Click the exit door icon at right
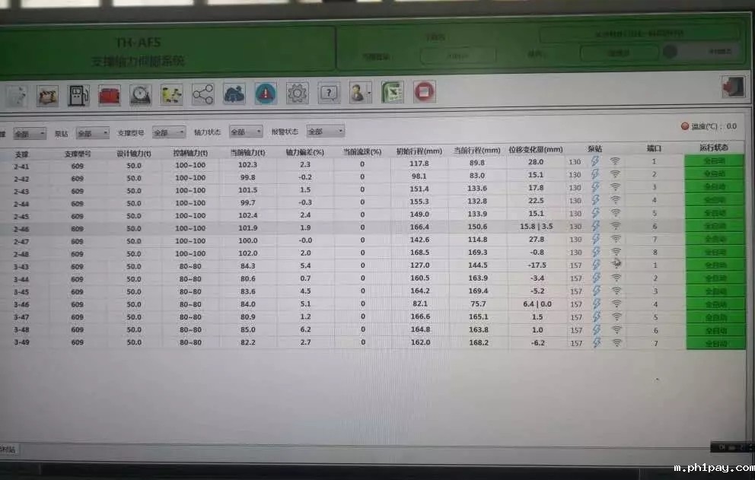The image size is (755, 480). coord(732,87)
